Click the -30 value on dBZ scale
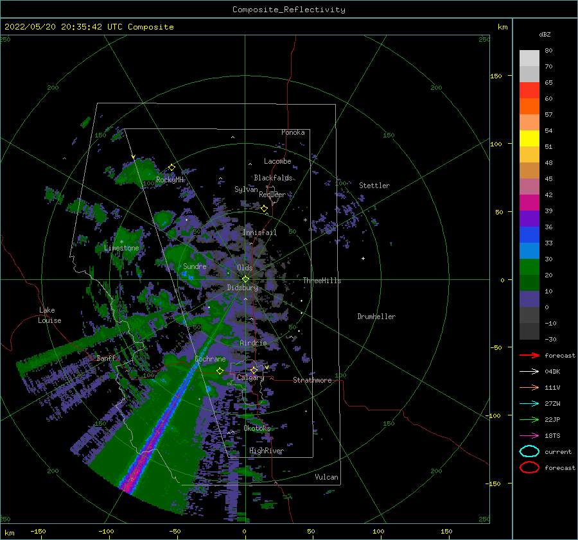578x540 pixels. point(551,339)
